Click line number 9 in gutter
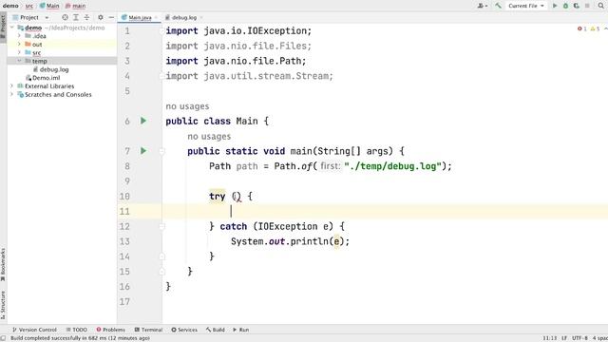The width and height of the screenshot is (608, 342). coord(127,181)
